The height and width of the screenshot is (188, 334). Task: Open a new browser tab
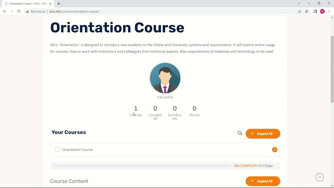[59, 4]
